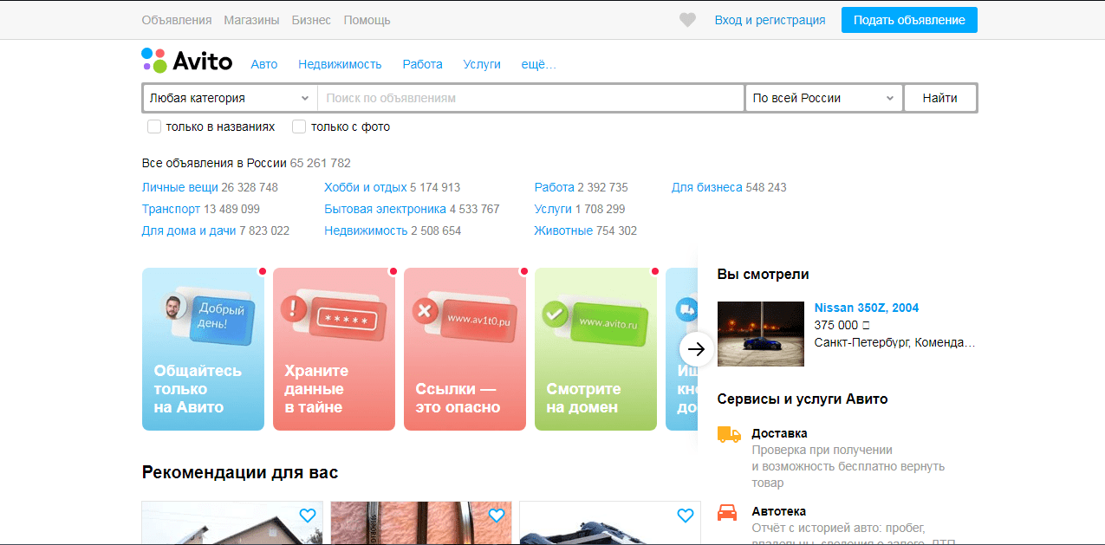
Task: Open the 'Храните данные в тайне' card
Action: coord(334,349)
